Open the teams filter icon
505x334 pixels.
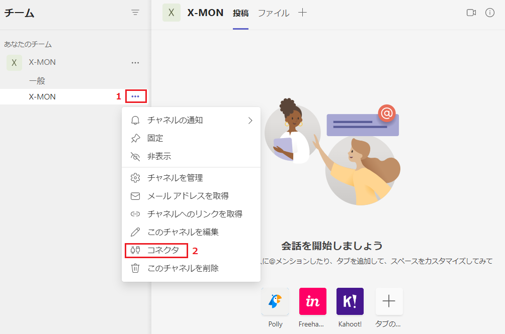pyautogui.click(x=135, y=12)
